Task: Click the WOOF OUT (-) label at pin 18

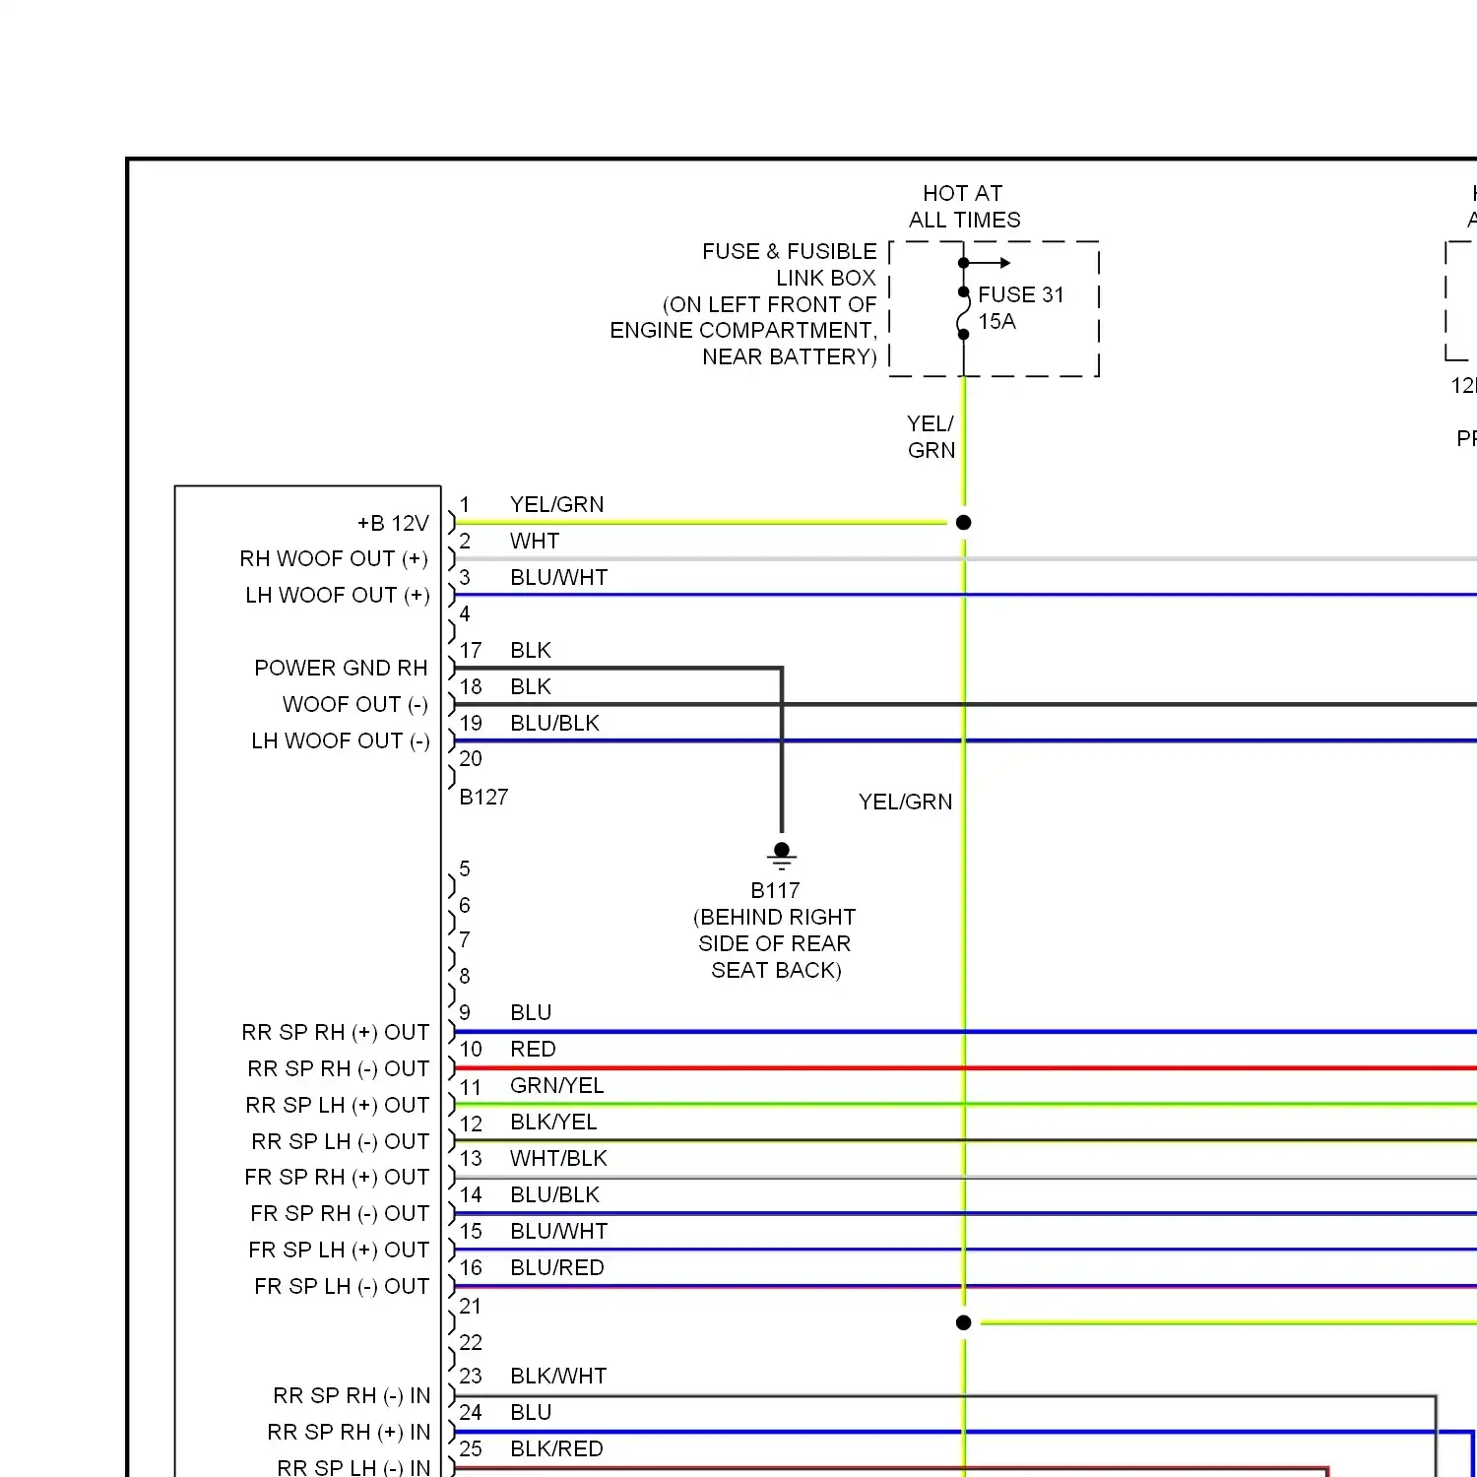Action: [x=355, y=705]
